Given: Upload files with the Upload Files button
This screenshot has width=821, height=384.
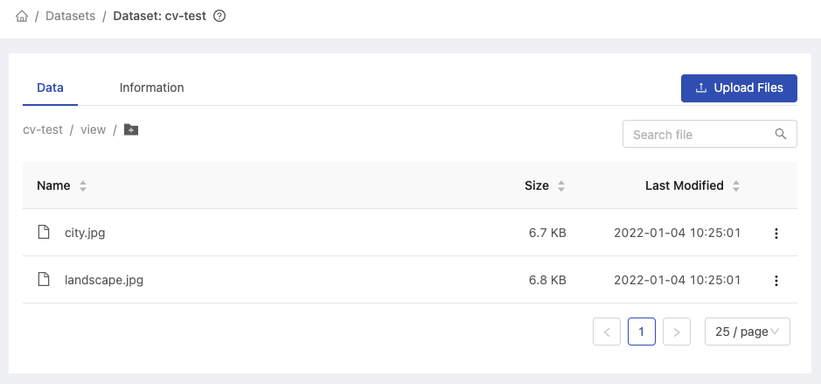Looking at the screenshot, I should [739, 88].
